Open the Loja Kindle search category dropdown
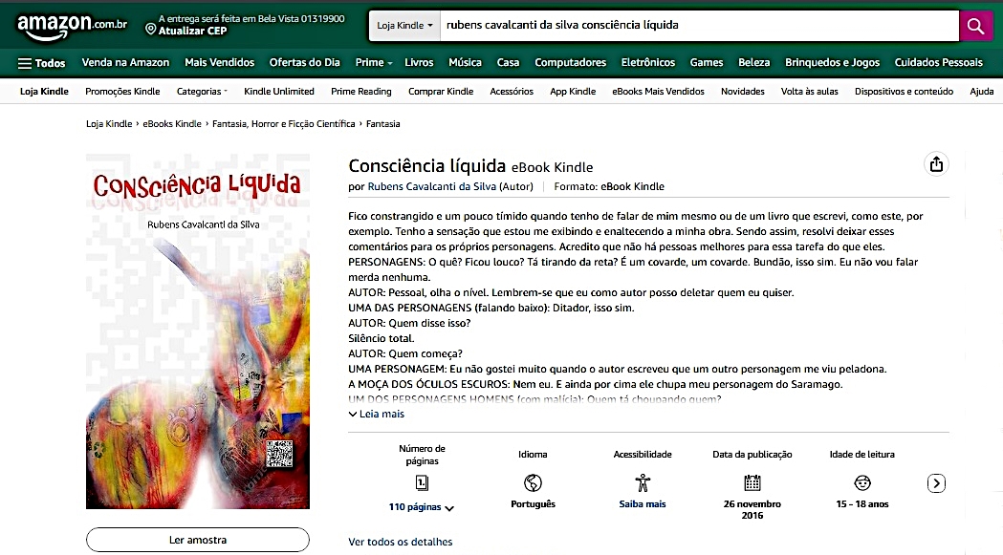 [x=405, y=26]
